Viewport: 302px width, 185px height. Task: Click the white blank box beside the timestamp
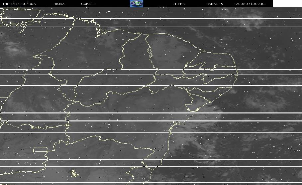click(287, 4)
